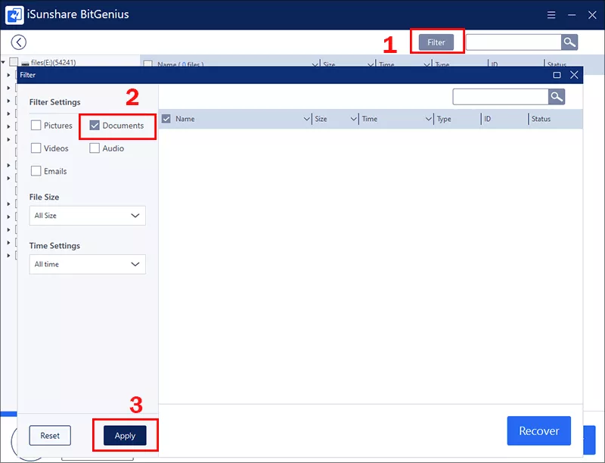This screenshot has height=463, width=605.
Task: Open Name column sort dropdown arrow
Action: coord(307,119)
